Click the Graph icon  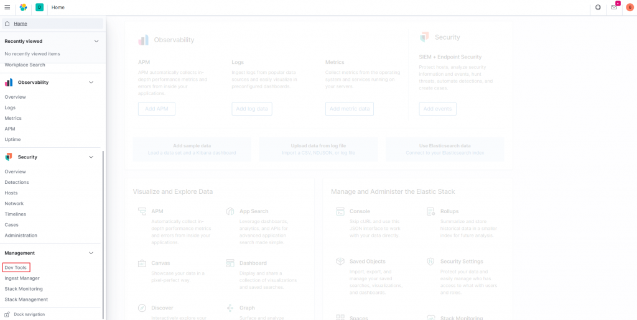coord(230,308)
